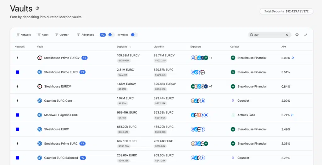322x165 pixels.
Task: Open the help icon beside Vaults title
Action: (37, 8)
